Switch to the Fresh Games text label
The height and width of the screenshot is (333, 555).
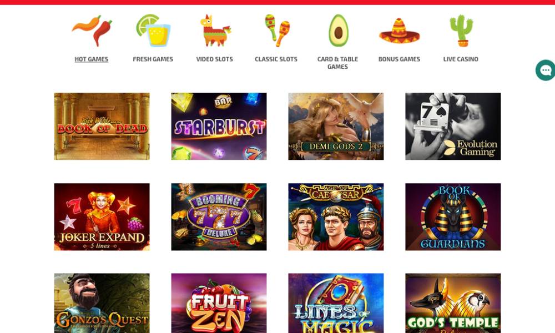click(153, 59)
